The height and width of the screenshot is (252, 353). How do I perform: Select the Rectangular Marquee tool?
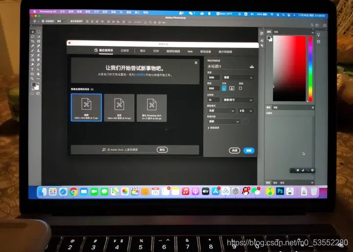click(x=39, y=32)
